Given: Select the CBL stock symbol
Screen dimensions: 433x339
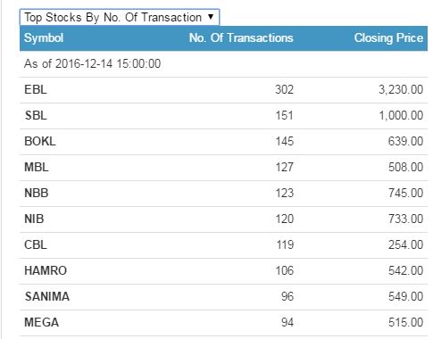Looking at the screenshot, I should [x=36, y=244].
